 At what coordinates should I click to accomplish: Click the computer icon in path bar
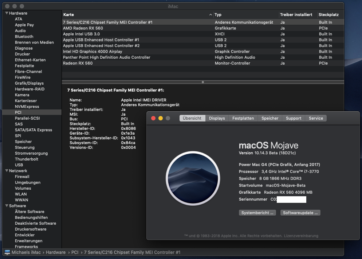7,252
